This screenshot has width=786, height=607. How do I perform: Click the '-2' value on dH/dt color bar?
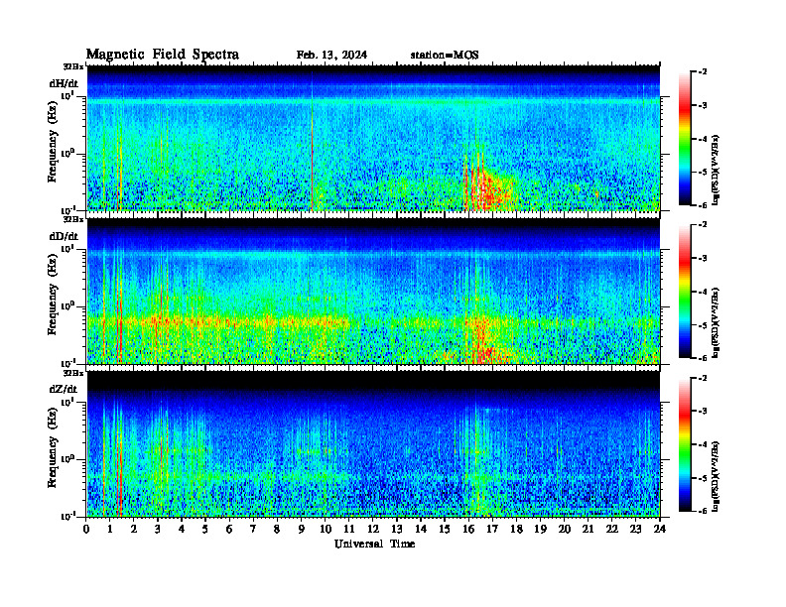[x=703, y=72]
